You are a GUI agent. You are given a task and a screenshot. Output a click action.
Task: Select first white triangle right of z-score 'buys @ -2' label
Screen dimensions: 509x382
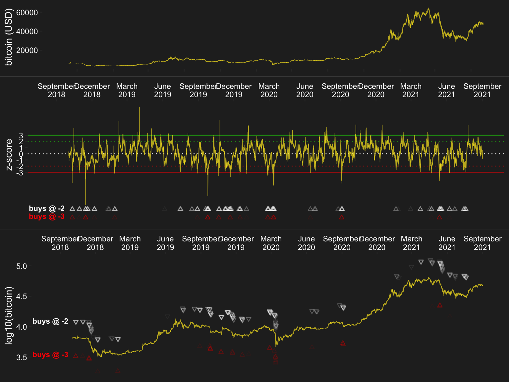tap(72, 209)
